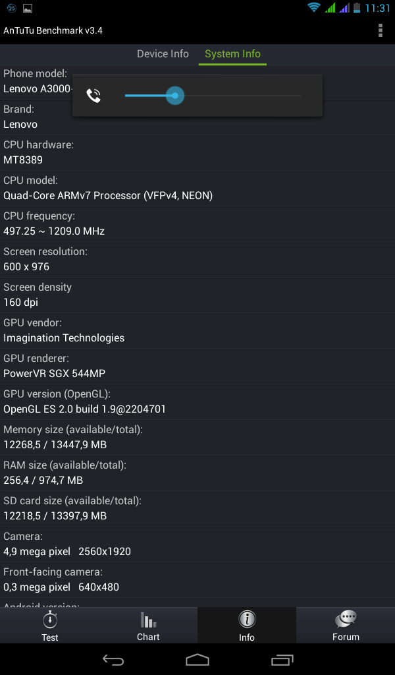Open the Chart bar graph icon
The height and width of the screenshot is (675, 395).
[x=148, y=620]
